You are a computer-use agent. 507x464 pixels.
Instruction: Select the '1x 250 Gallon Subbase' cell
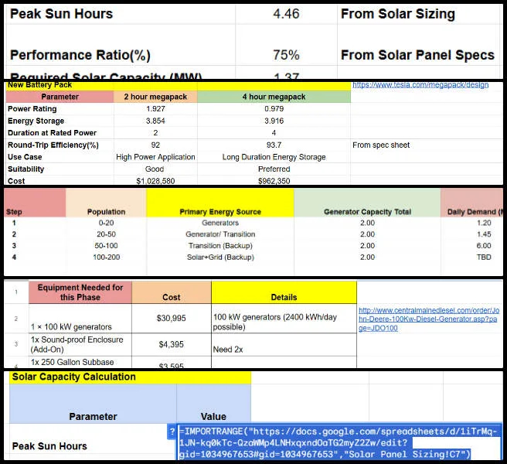click(x=80, y=362)
